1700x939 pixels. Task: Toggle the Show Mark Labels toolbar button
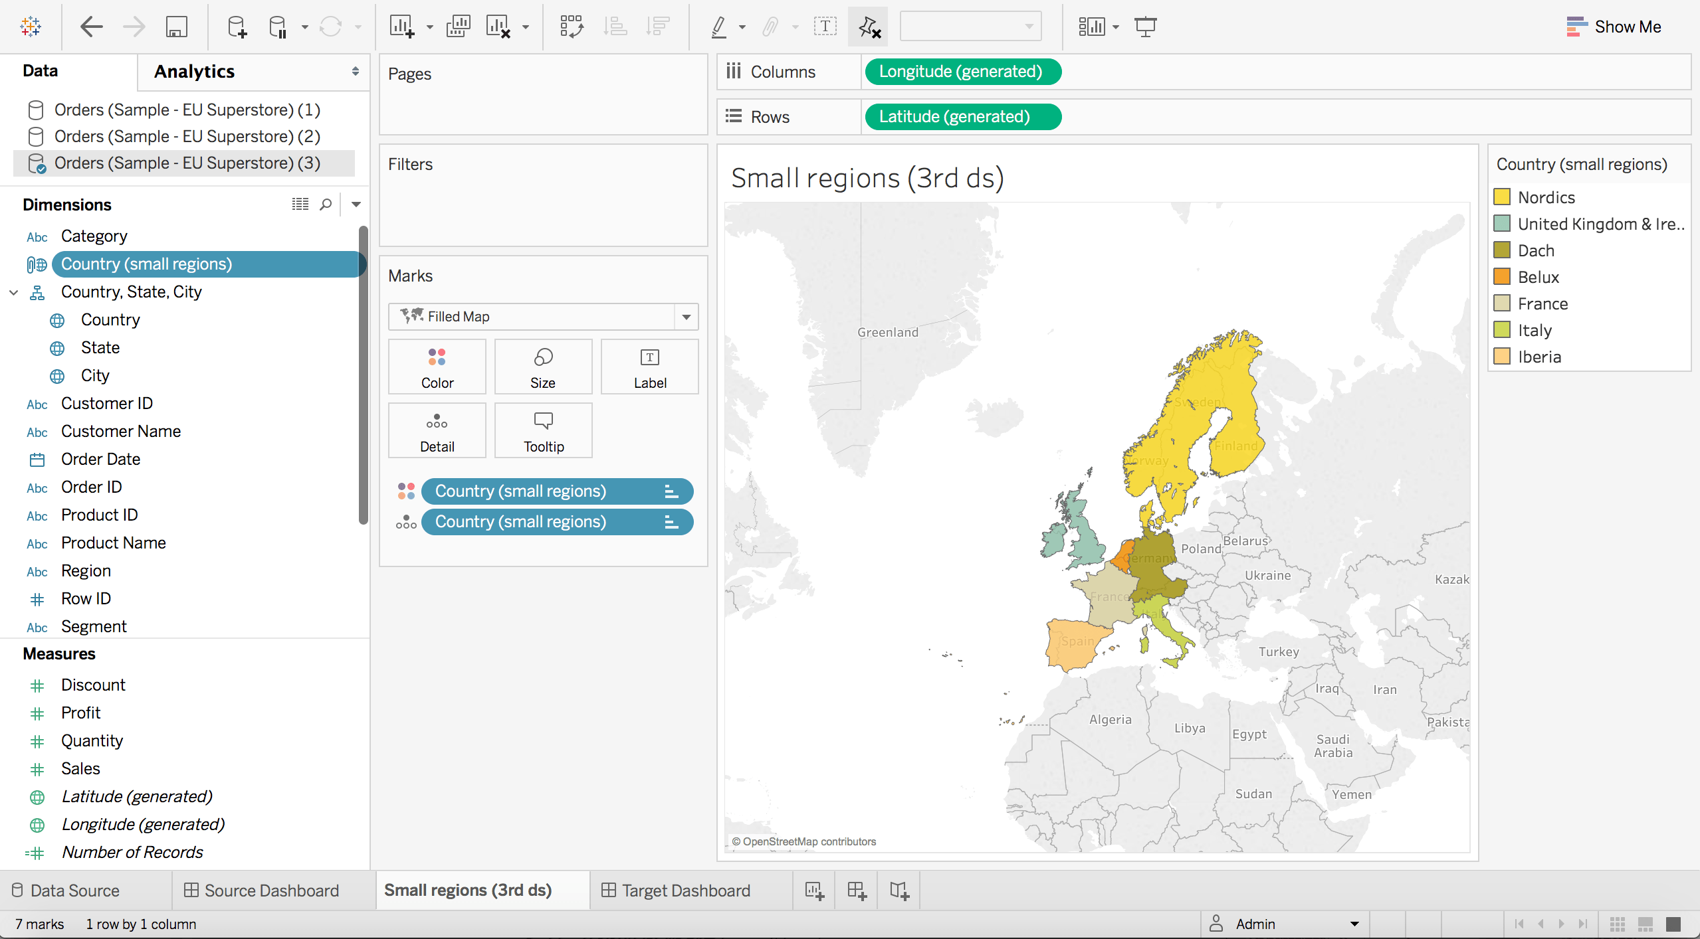[825, 27]
